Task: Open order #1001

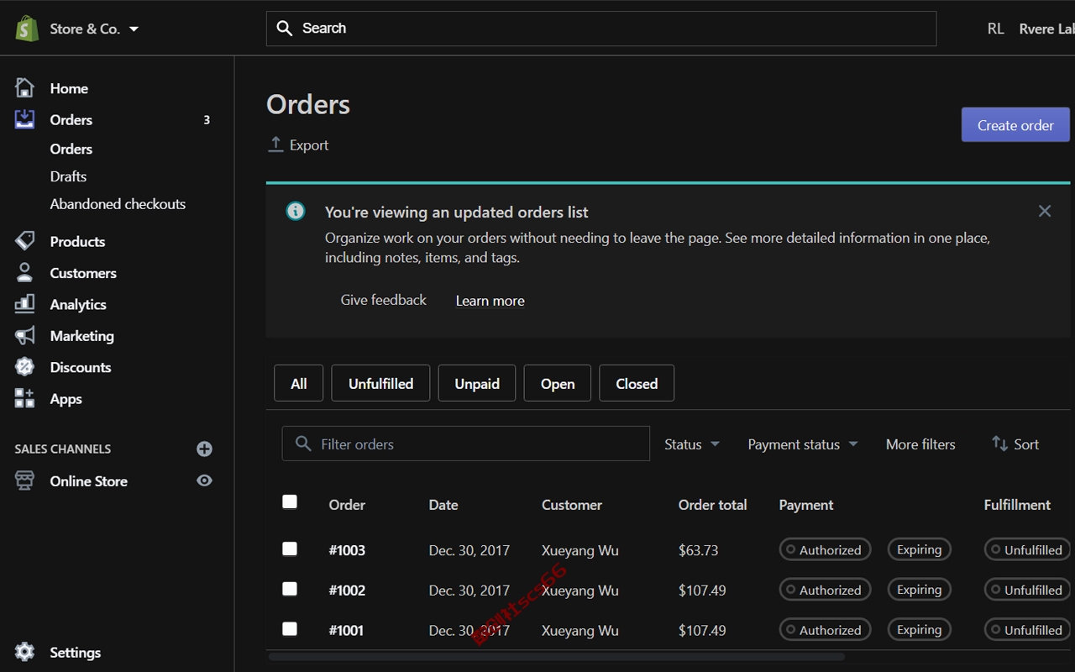Action: pyautogui.click(x=346, y=630)
